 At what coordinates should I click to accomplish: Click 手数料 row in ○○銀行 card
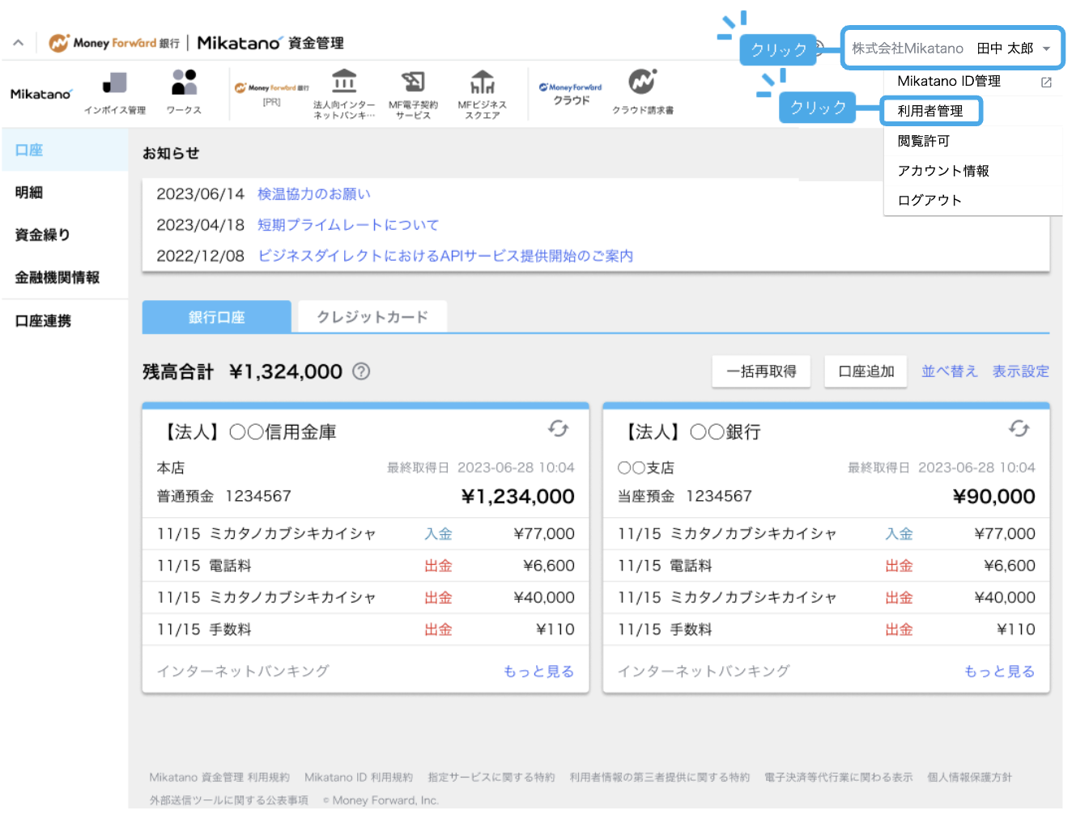tap(827, 630)
